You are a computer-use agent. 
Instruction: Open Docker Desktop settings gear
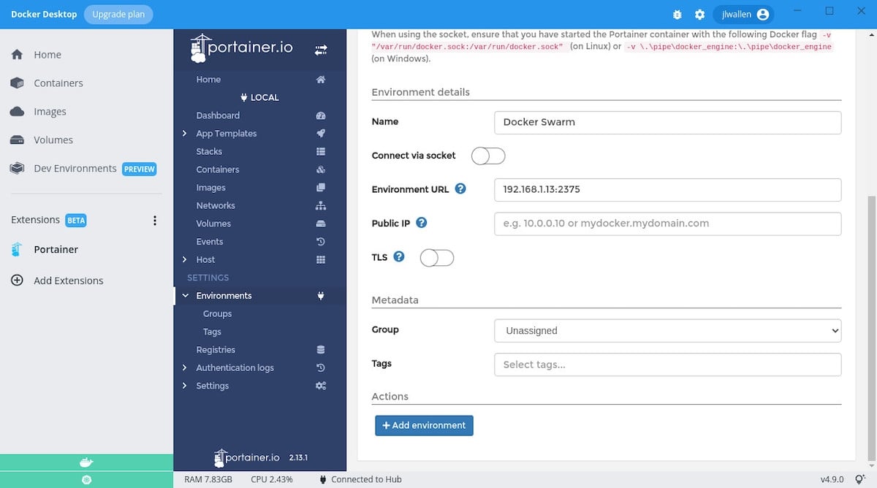(x=699, y=14)
